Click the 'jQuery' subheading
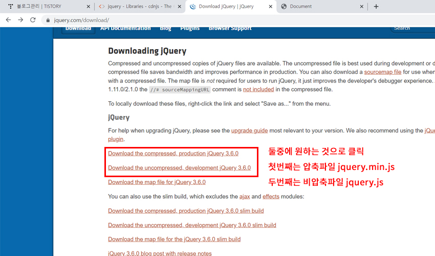435x256 pixels. [119, 117]
